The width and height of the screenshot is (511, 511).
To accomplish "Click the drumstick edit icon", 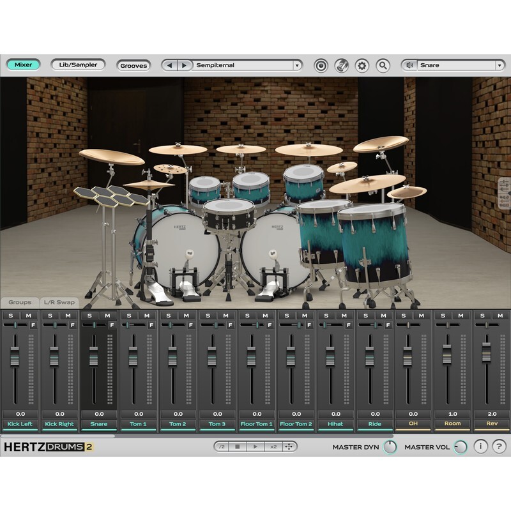I will 342,65.
